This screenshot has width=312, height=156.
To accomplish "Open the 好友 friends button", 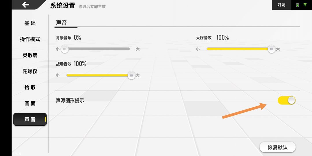I will [281, 5].
